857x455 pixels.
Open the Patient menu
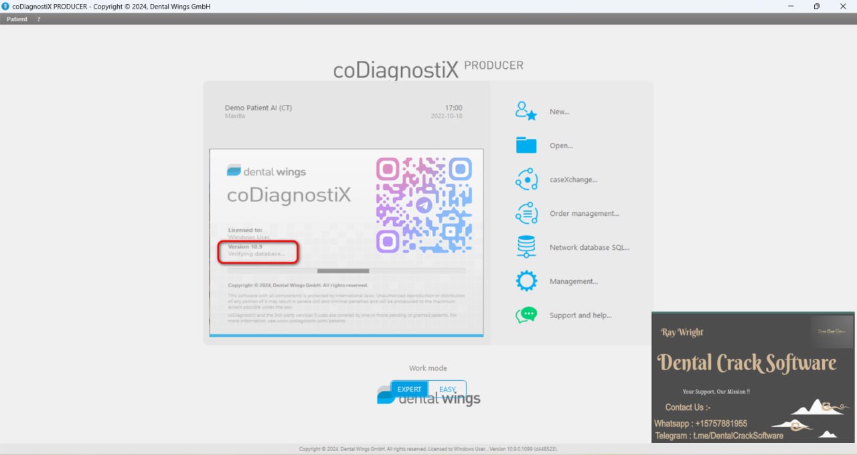[17, 19]
